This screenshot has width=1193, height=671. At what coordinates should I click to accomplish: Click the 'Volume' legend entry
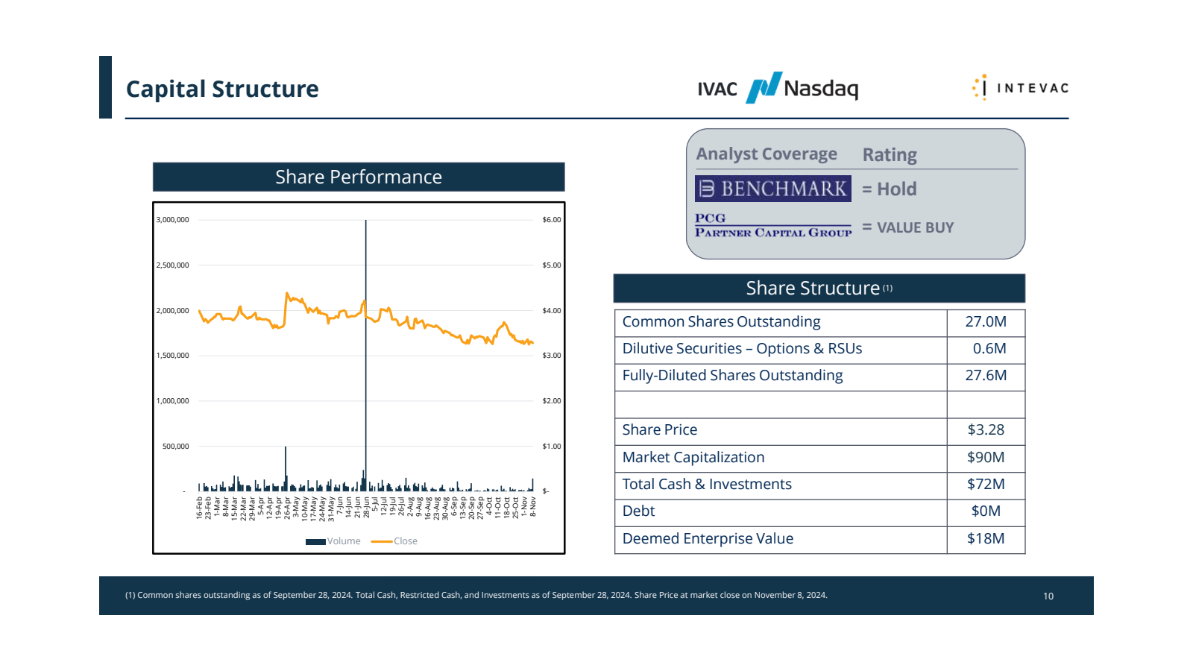pos(333,541)
